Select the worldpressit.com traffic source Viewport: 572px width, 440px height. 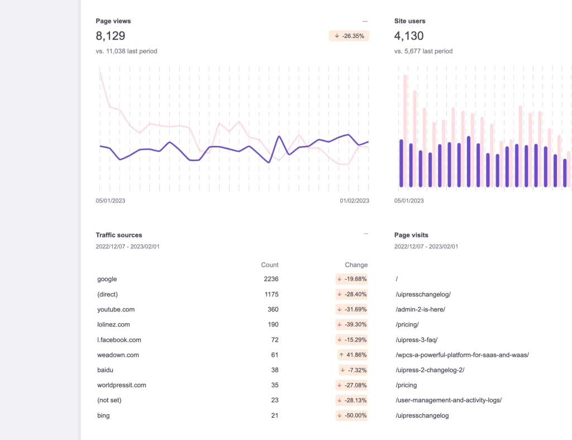click(121, 385)
